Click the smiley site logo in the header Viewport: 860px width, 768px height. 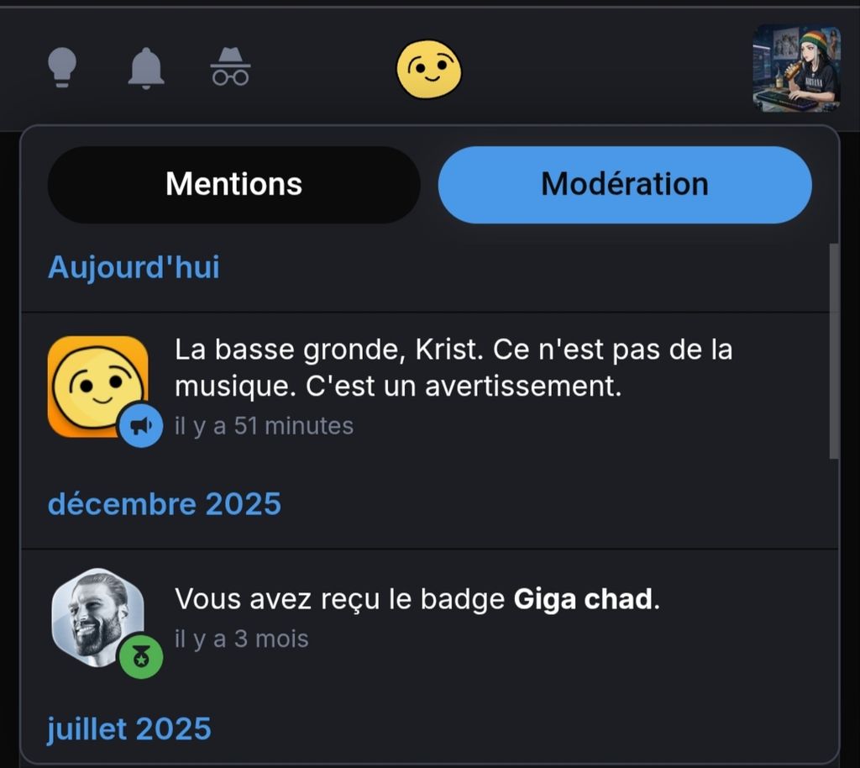(x=428, y=69)
